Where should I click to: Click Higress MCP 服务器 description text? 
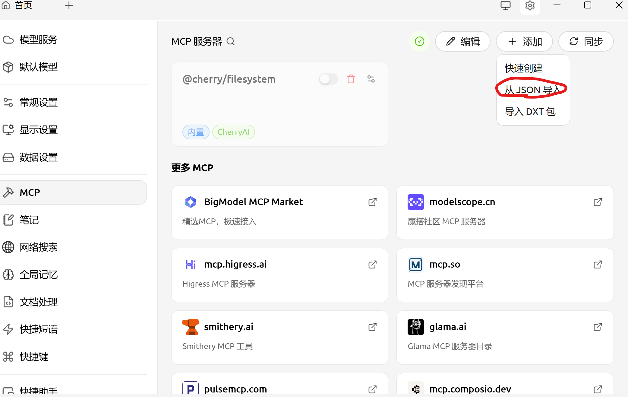(x=219, y=284)
